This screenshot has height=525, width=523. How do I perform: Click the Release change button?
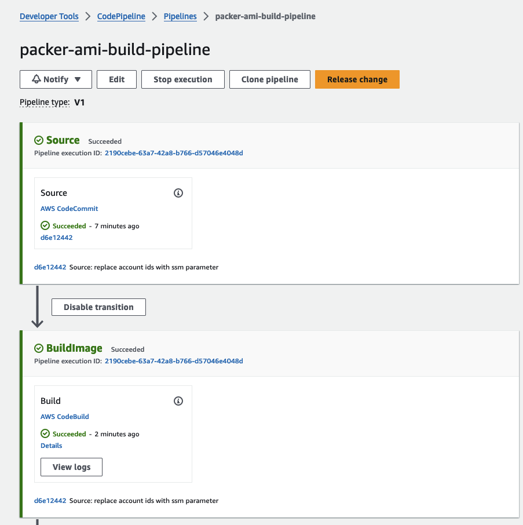tap(357, 79)
